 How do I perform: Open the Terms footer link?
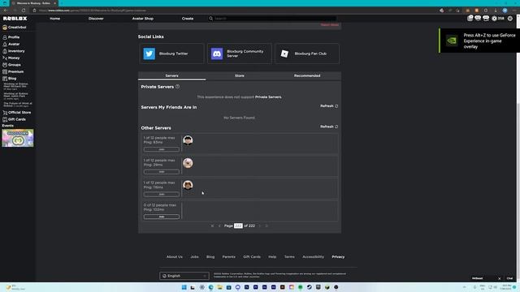289,257
